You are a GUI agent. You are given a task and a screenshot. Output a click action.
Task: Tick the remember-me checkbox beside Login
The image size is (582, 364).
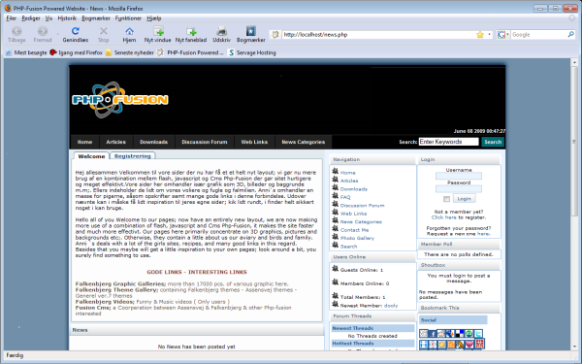click(446, 199)
